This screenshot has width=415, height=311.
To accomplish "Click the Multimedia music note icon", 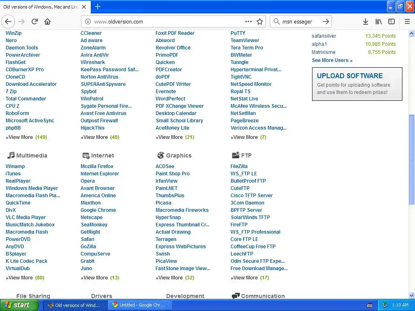I will tap(11, 155).
